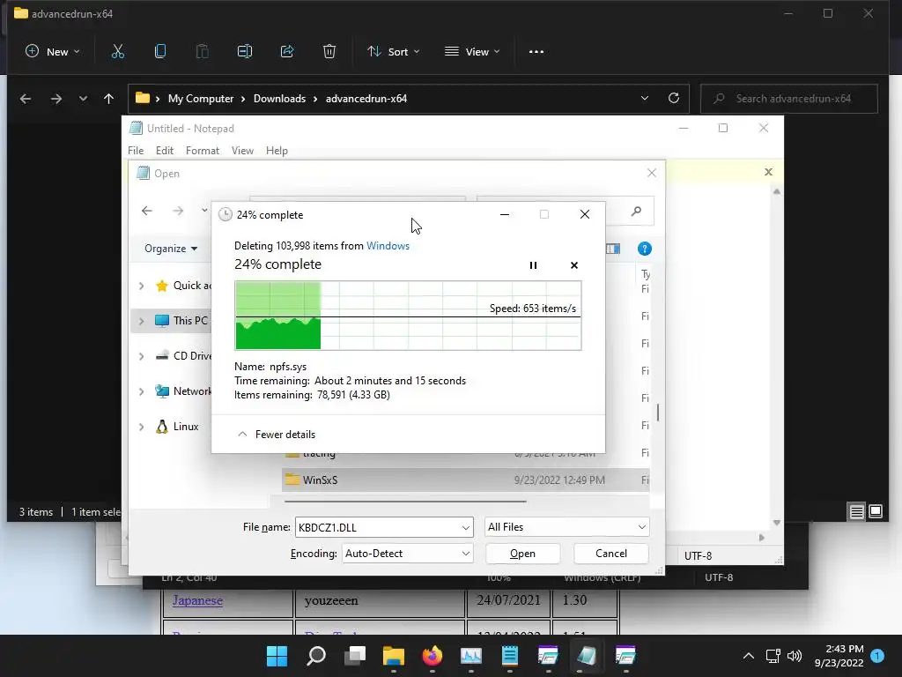The image size is (902, 677).
Task: Open the File name combo box dropdown
Action: pyautogui.click(x=465, y=527)
